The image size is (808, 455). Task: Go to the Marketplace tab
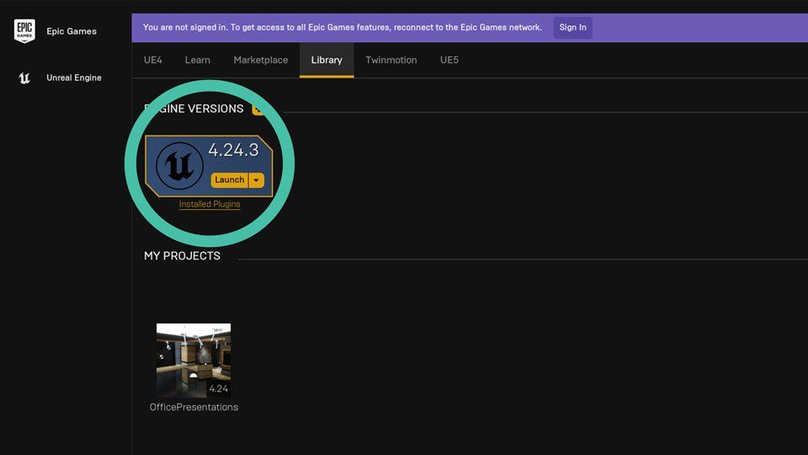(x=261, y=60)
